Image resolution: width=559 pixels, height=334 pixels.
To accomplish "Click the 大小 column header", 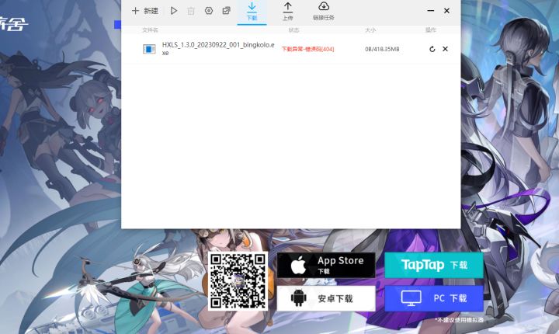I will pyautogui.click(x=370, y=30).
